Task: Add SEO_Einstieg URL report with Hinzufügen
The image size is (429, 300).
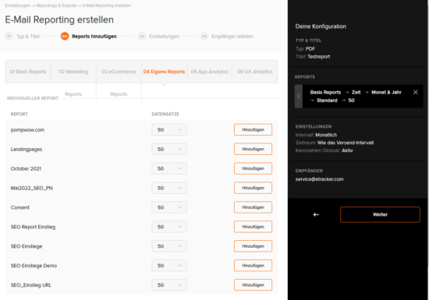Action: click(x=253, y=285)
